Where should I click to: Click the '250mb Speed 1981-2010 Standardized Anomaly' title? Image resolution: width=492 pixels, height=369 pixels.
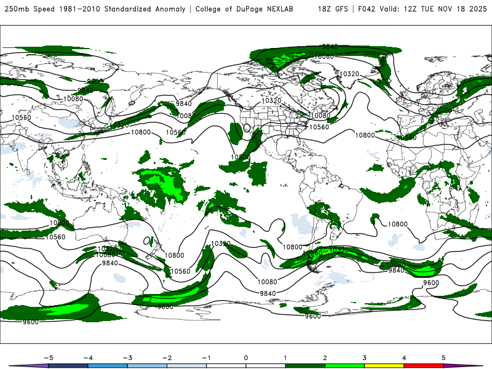(x=95, y=9)
